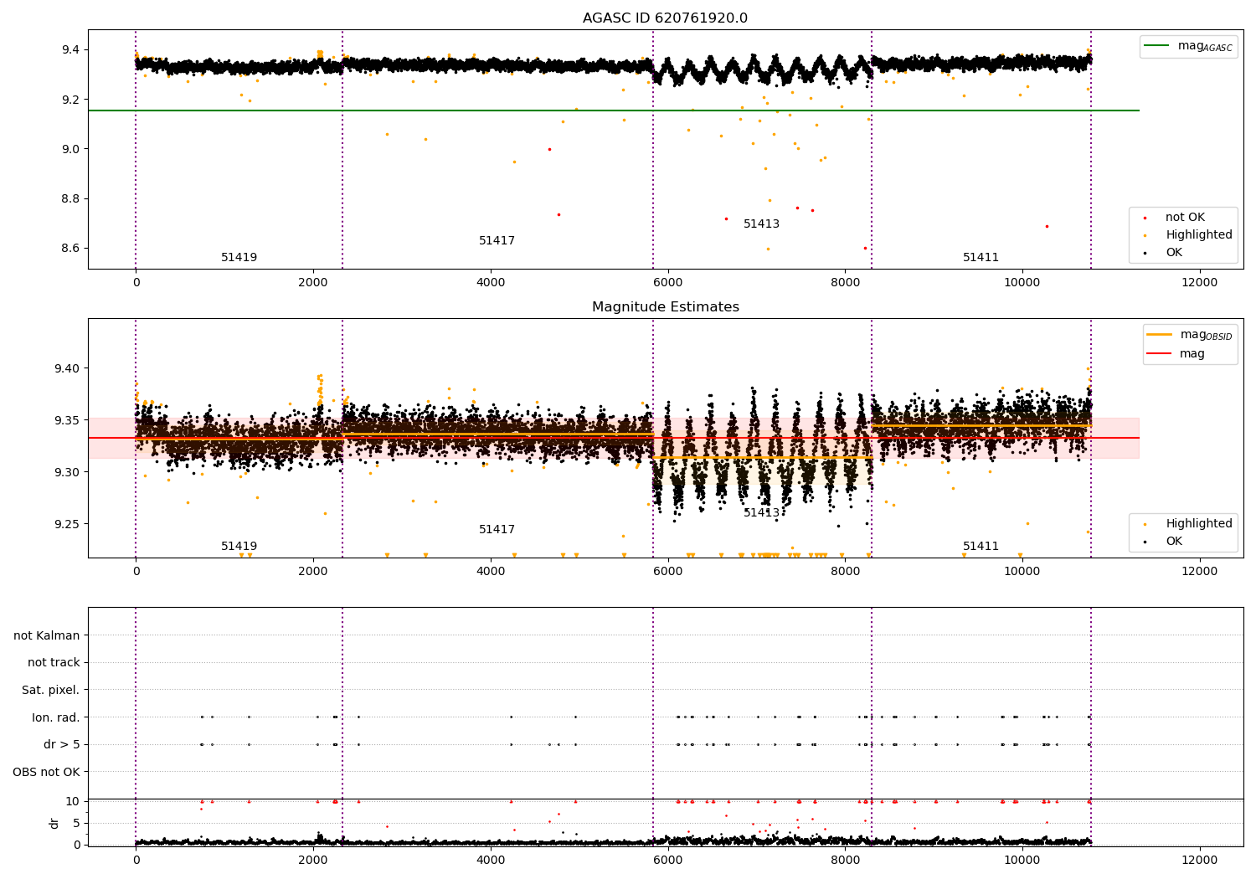Click the 9.40 y-tick label on middle plot
The height and width of the screenshot is (879, 1256).
click(x=68, y=368)
